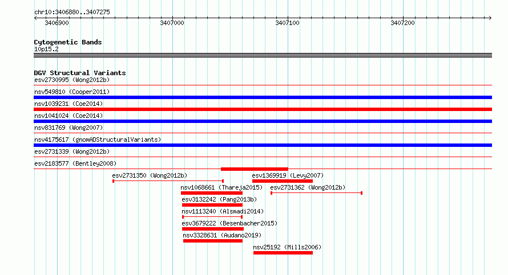The width and height of the screenshot is (508, 275).
Task: Click the right arrow end of the ruler
Action: (x=490, y=18)
